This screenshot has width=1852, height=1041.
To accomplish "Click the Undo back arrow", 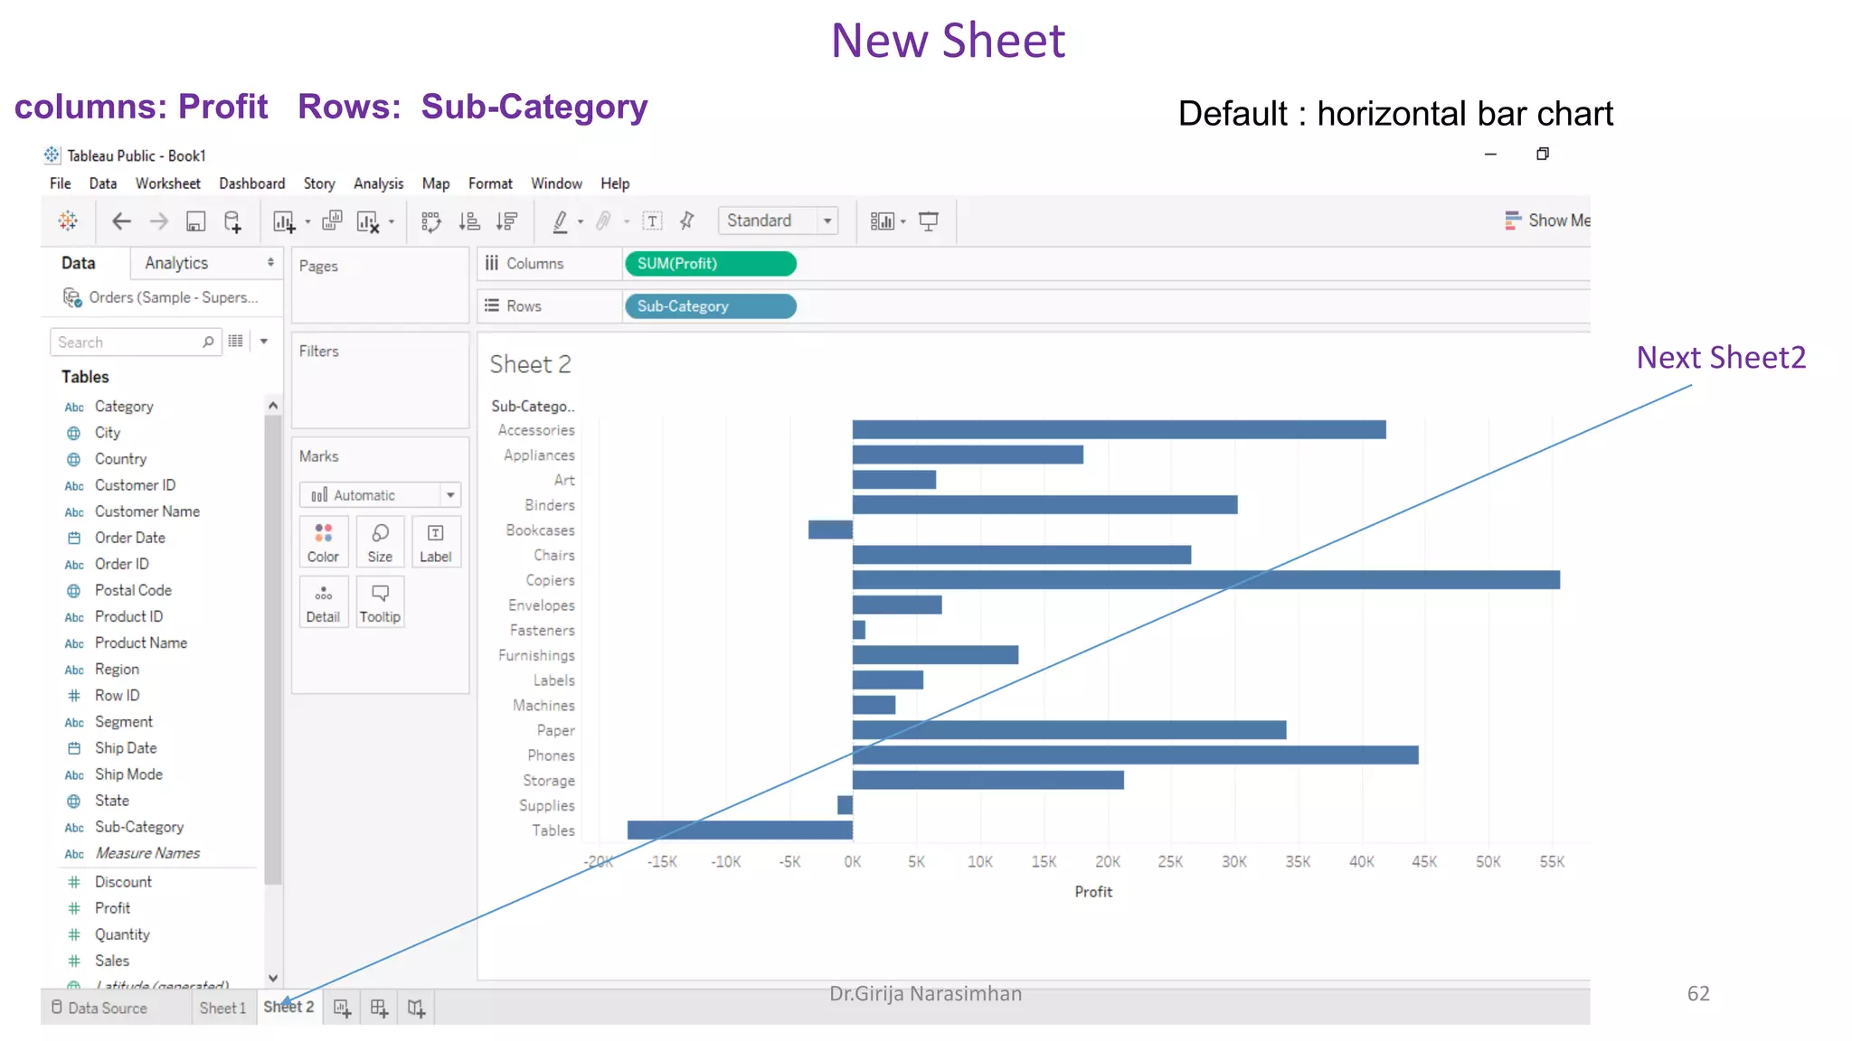I will (x=121, y=220).
